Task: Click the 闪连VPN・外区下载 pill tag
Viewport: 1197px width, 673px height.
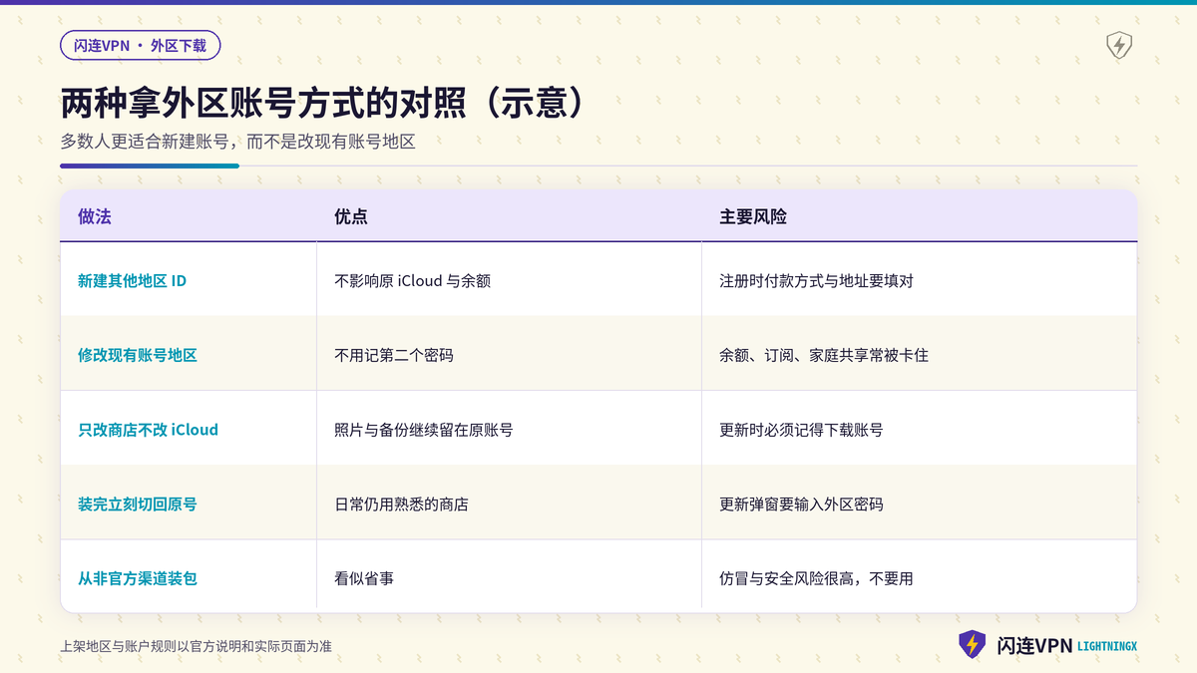Action: pyautogui.click(x=140, y=45)
